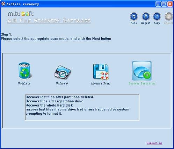Screen dimensions: 174x149
Task: Go to Home via round icon
Action: tap(134, 16)
